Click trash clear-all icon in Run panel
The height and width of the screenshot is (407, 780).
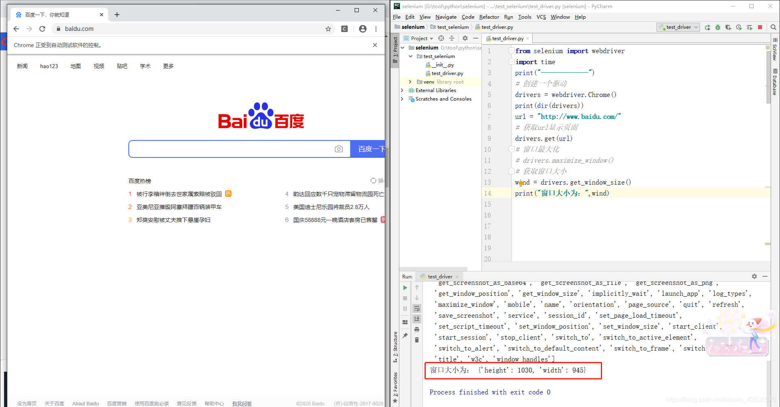click(x=417, y=340)
